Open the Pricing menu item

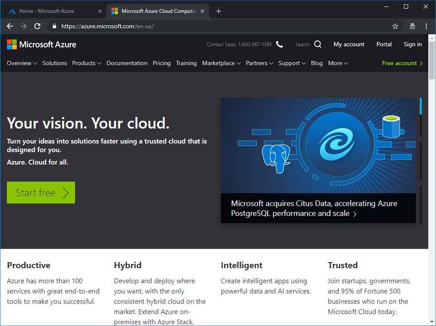tap(162, 63)
